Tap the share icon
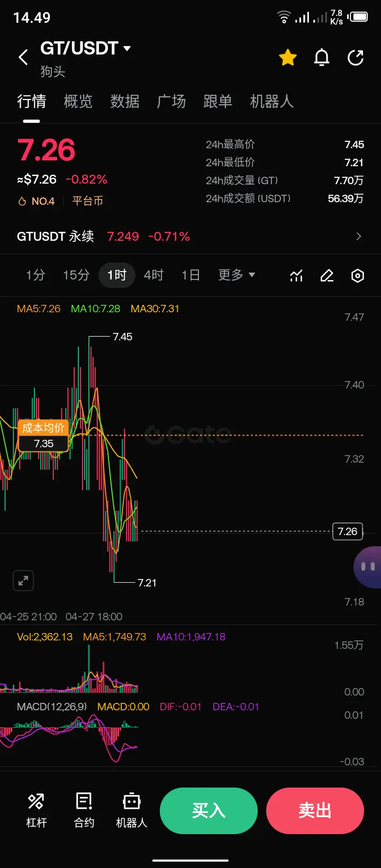381x868 pixels. (356, 57)
